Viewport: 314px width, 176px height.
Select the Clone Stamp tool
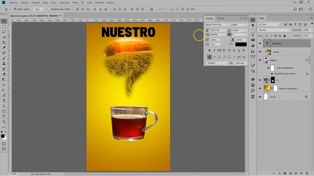pos(4,64)
